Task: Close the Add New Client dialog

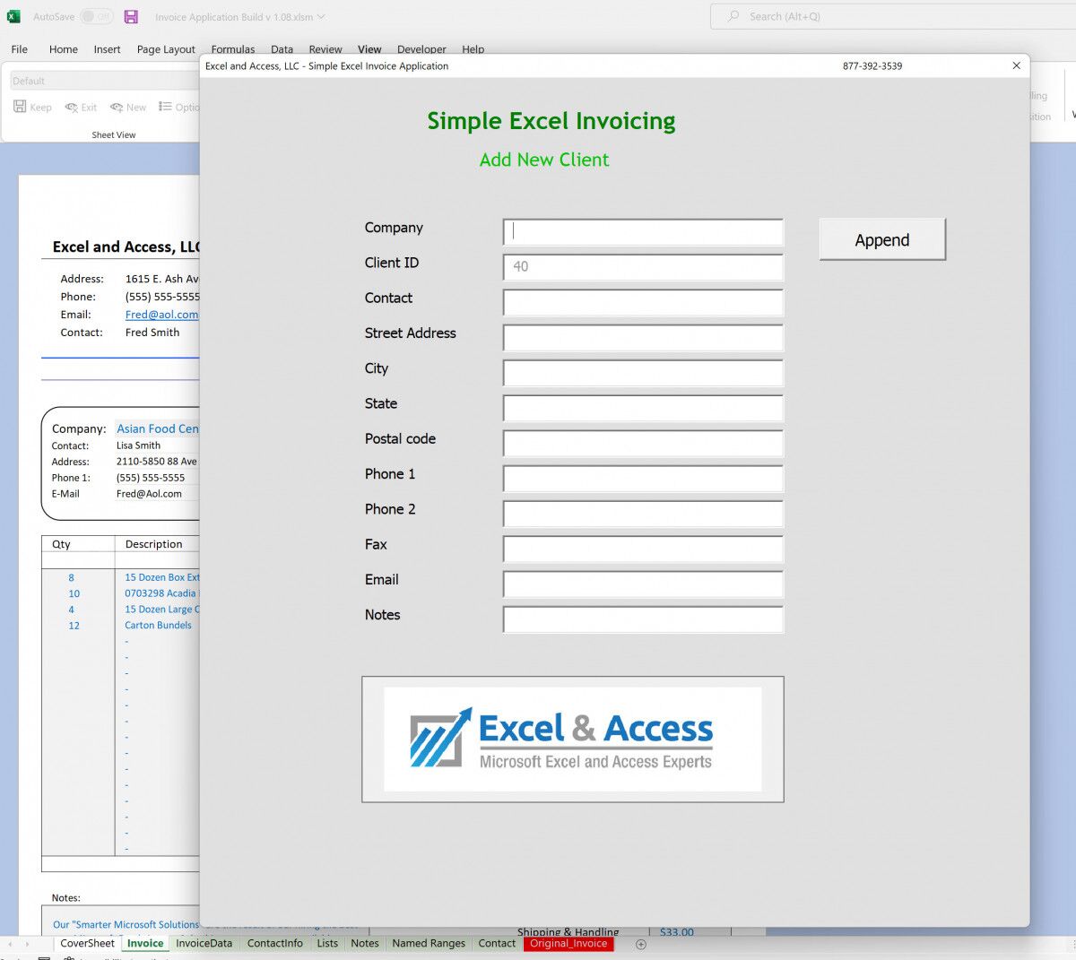Action: pyautogui.click(x=1016, y=65)
